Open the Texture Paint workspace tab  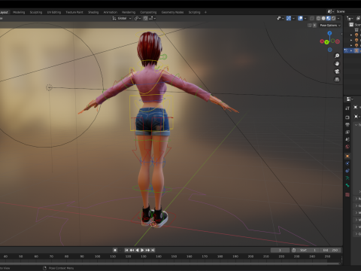click(x=74, y=12)
